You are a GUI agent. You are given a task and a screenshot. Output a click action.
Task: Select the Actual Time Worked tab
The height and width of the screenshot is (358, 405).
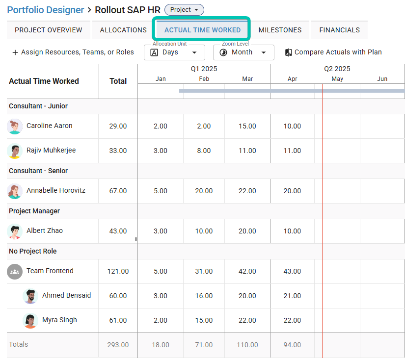202,30
